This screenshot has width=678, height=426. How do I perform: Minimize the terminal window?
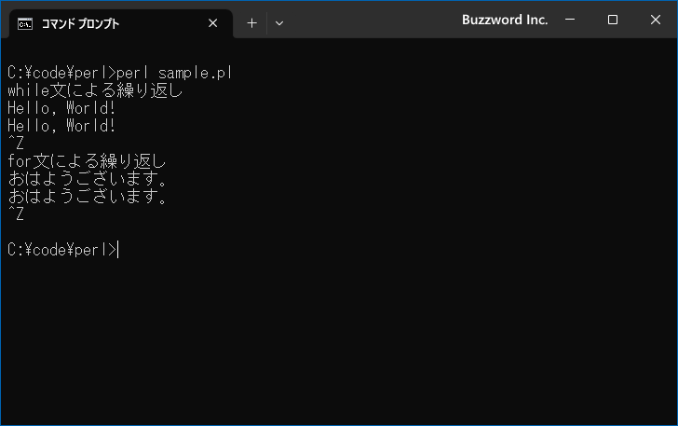[x=570, y=20]
